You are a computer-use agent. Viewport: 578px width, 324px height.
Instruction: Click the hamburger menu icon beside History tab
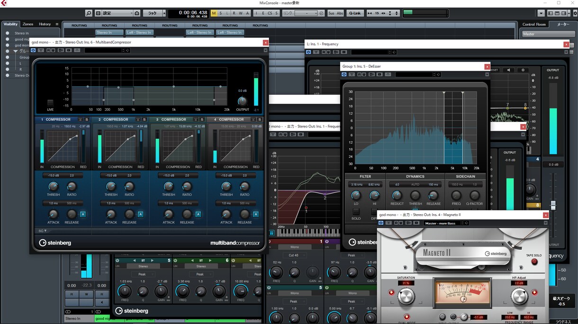point(57,24)
